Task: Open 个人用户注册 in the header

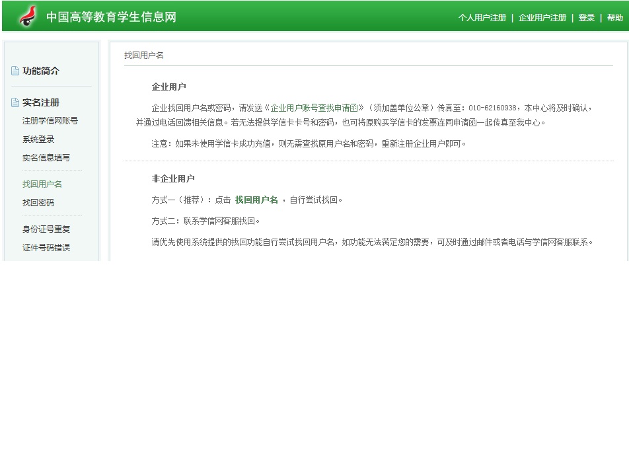Action: click(x=482, y=18)
